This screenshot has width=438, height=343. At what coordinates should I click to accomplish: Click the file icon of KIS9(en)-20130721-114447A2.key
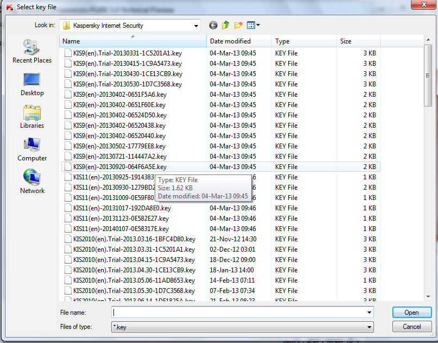point(68,157)
